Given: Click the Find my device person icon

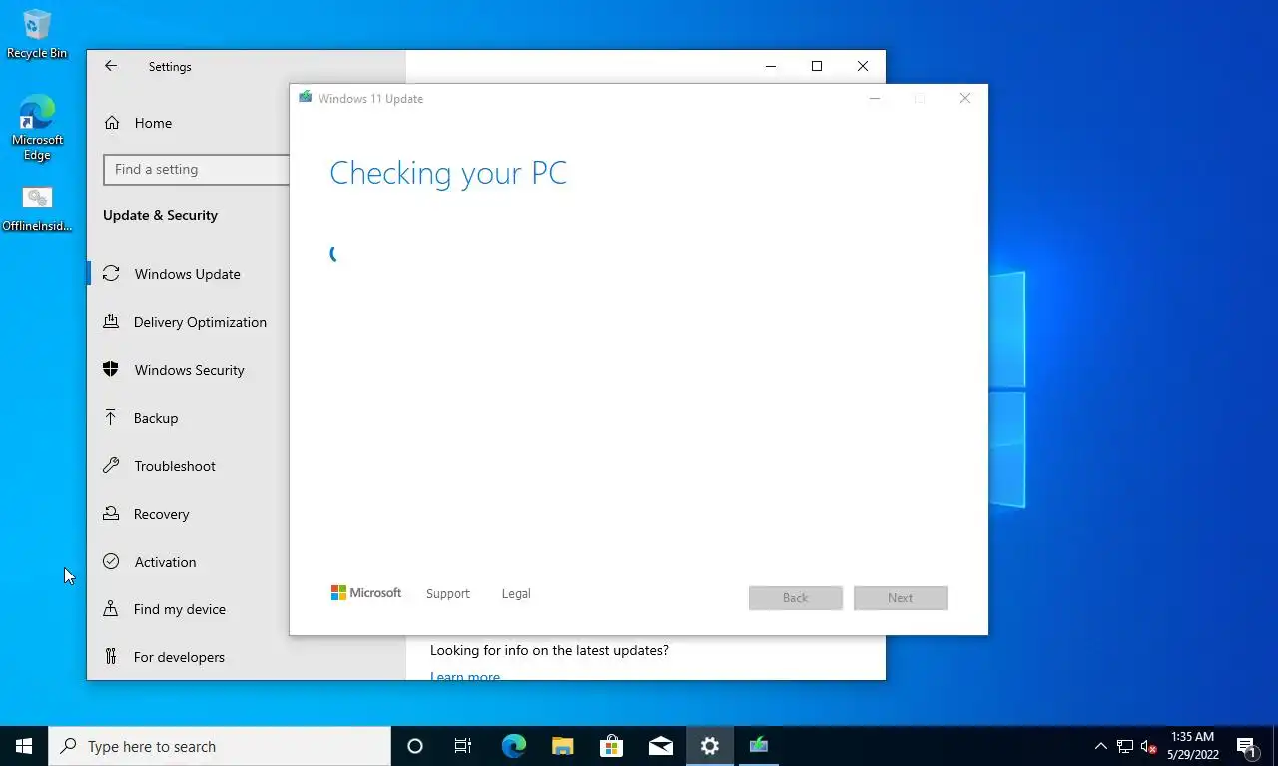Looking at the screenshot, I should [x=111, y=608].
